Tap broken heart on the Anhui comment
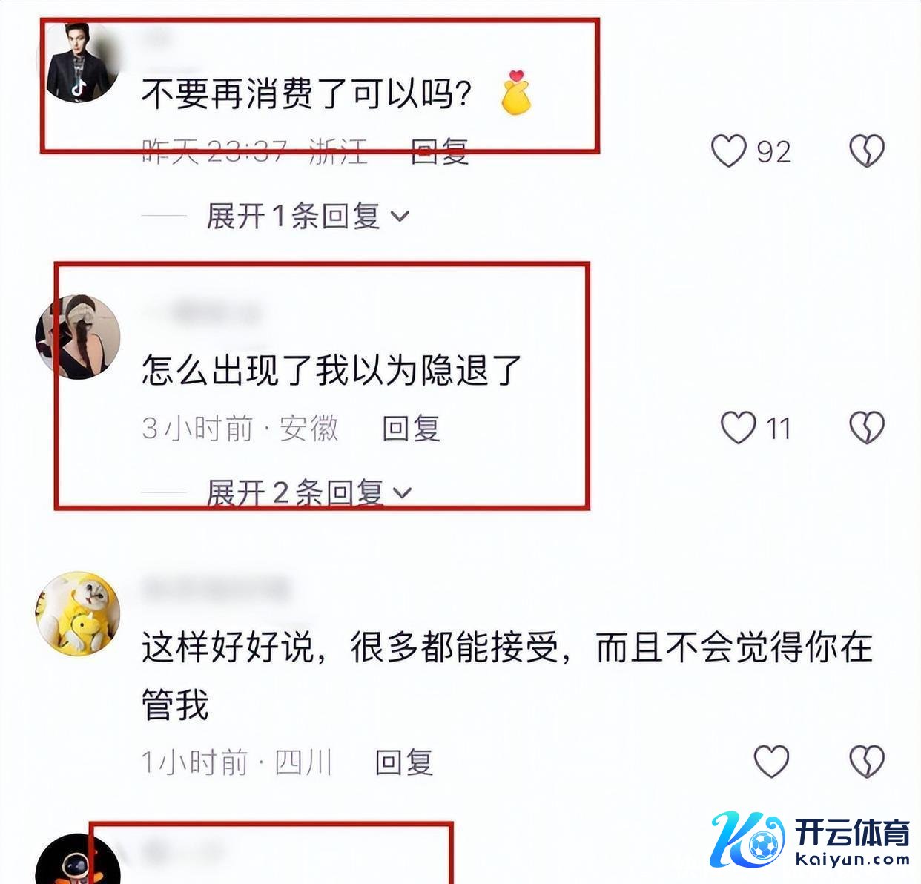921x884 pixels. (x=867, y=428)
